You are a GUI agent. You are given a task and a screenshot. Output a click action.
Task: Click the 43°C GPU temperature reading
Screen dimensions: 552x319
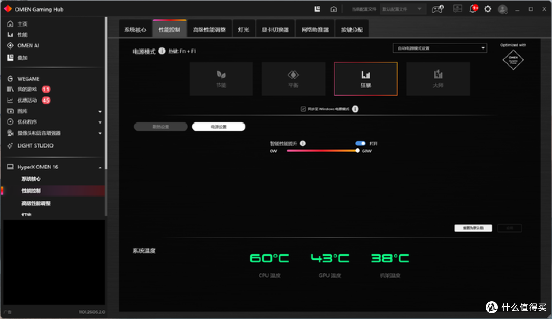(x=330, y=258)
